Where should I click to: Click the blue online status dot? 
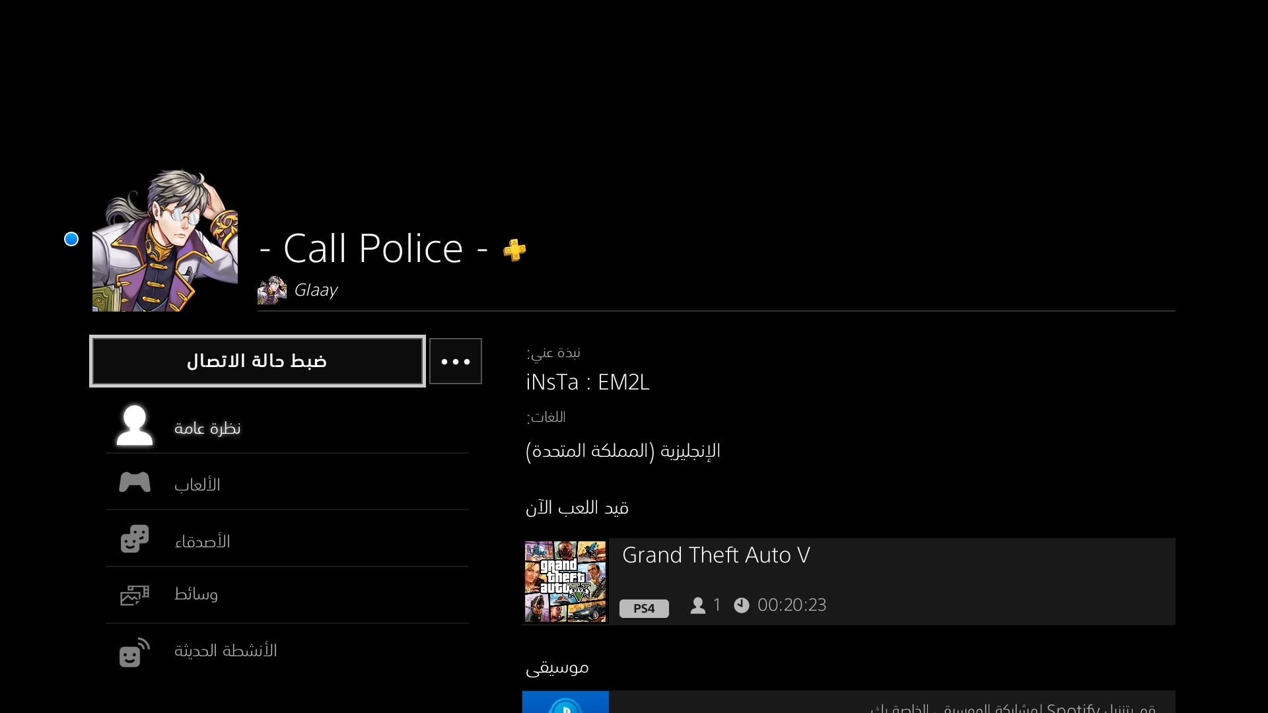(71, 239)
